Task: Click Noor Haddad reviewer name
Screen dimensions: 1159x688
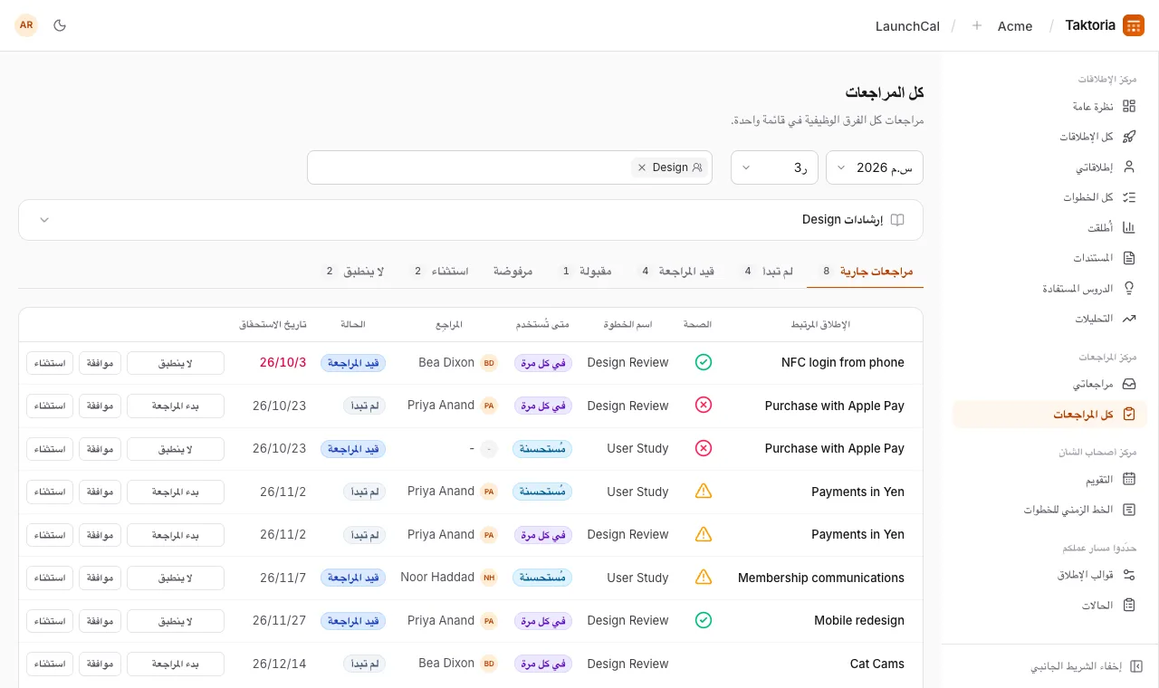Action: pos(437,578)
